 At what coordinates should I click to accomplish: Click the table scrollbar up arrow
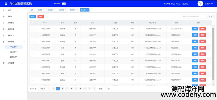click(x=213, y=27)
